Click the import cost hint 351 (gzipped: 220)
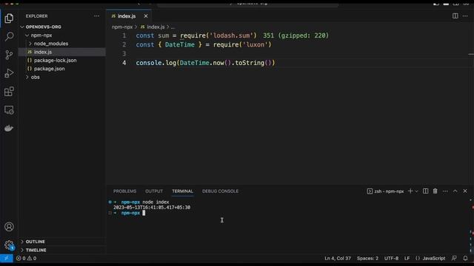Screen dimensions: 474x266 coord(296,35)
